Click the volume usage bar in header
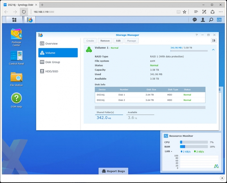This screenshot has height=183, width=227. 189,51
